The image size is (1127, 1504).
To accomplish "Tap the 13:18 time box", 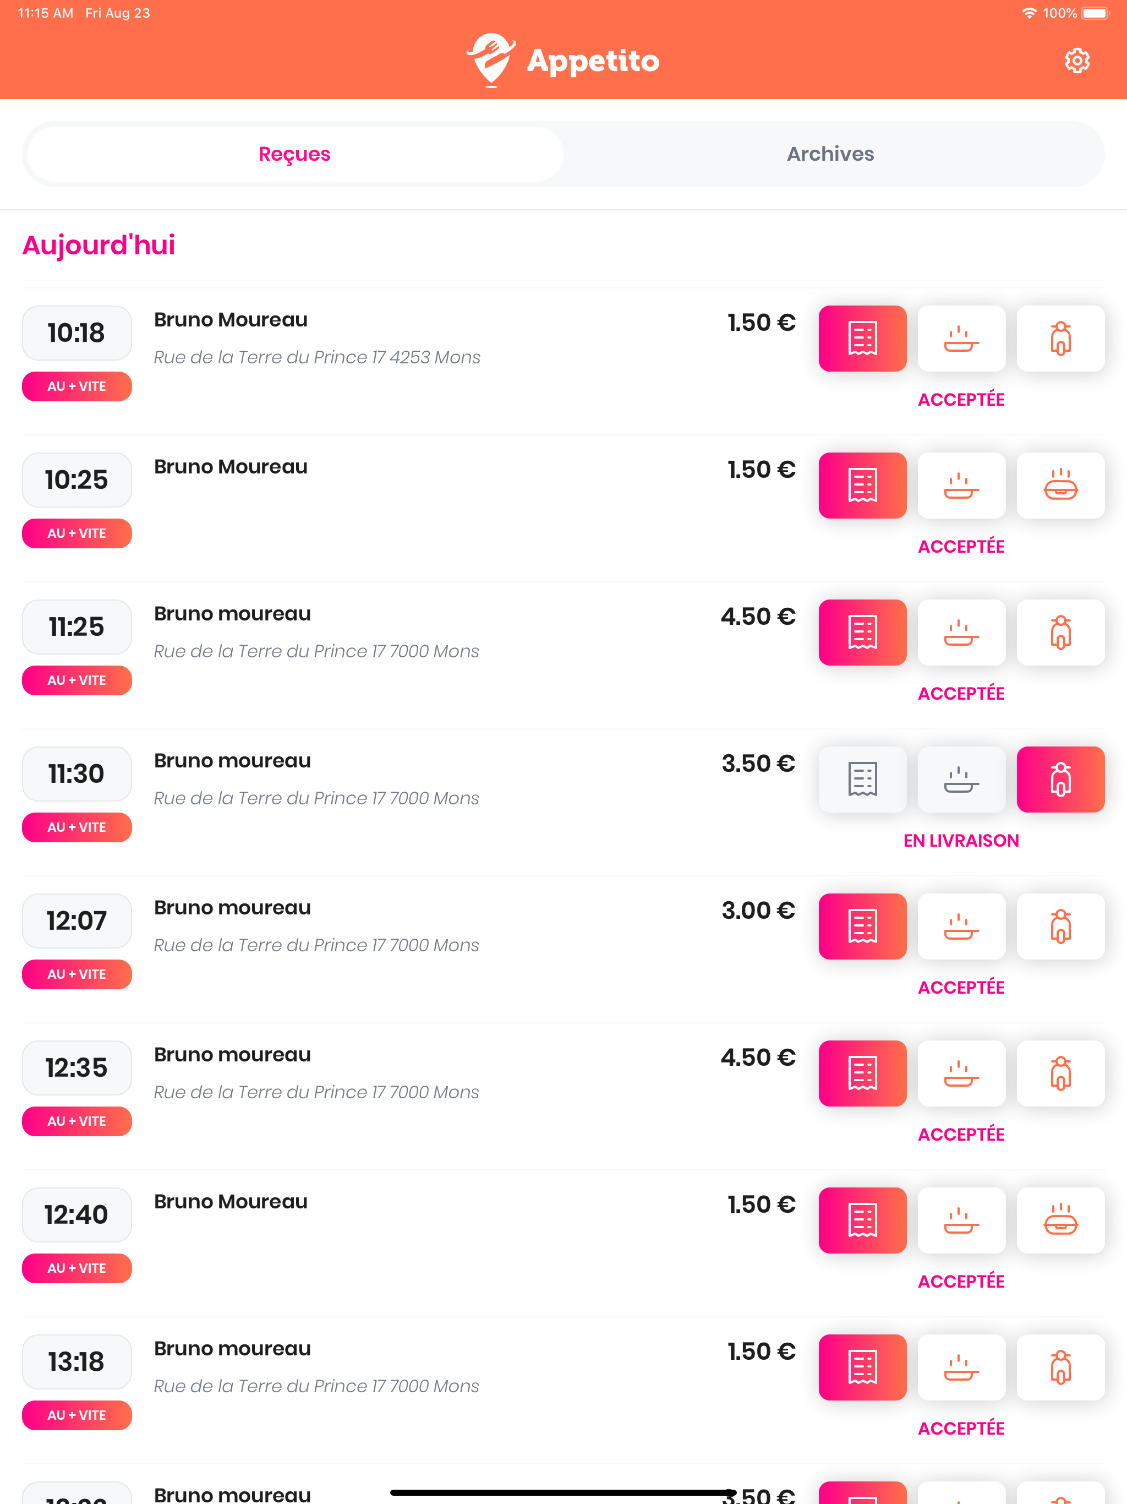I will click(77, 1361).
